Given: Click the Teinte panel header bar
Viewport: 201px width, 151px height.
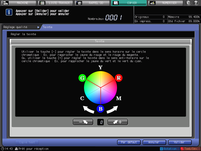Looking at the screenshot, I should [101, 42].
